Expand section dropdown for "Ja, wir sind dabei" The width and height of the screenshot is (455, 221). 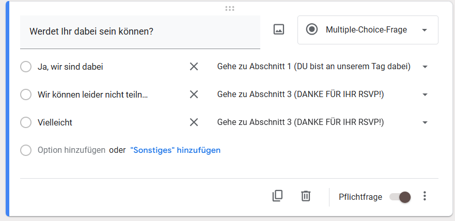425,67
